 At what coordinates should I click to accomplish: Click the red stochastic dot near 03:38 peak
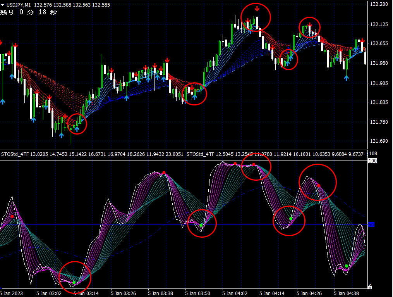pyautogui.click(x=164, y=173)
